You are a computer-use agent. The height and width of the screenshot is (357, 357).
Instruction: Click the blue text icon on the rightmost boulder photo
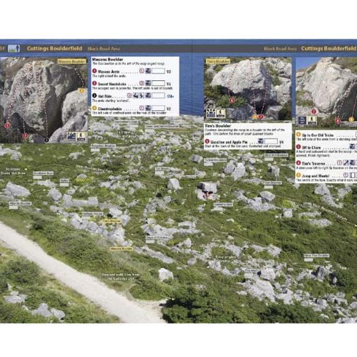pos(302,120)
